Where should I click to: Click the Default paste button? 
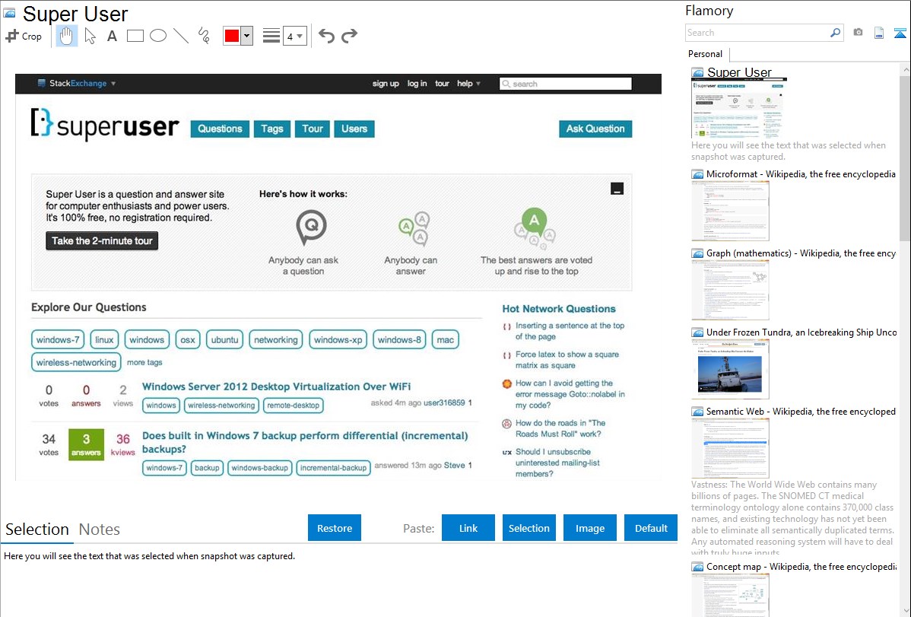(651, 528)
